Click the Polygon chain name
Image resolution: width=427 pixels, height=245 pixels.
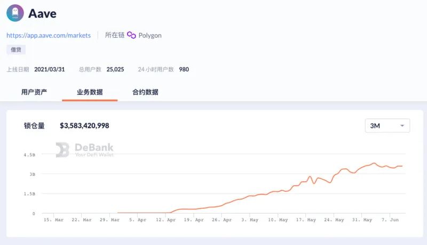coord(150,35)
